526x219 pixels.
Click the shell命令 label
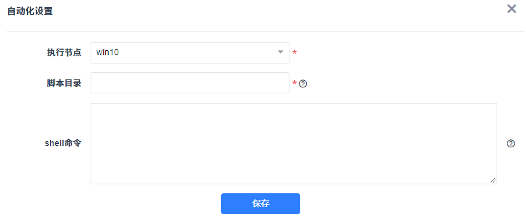pos(63,144)
